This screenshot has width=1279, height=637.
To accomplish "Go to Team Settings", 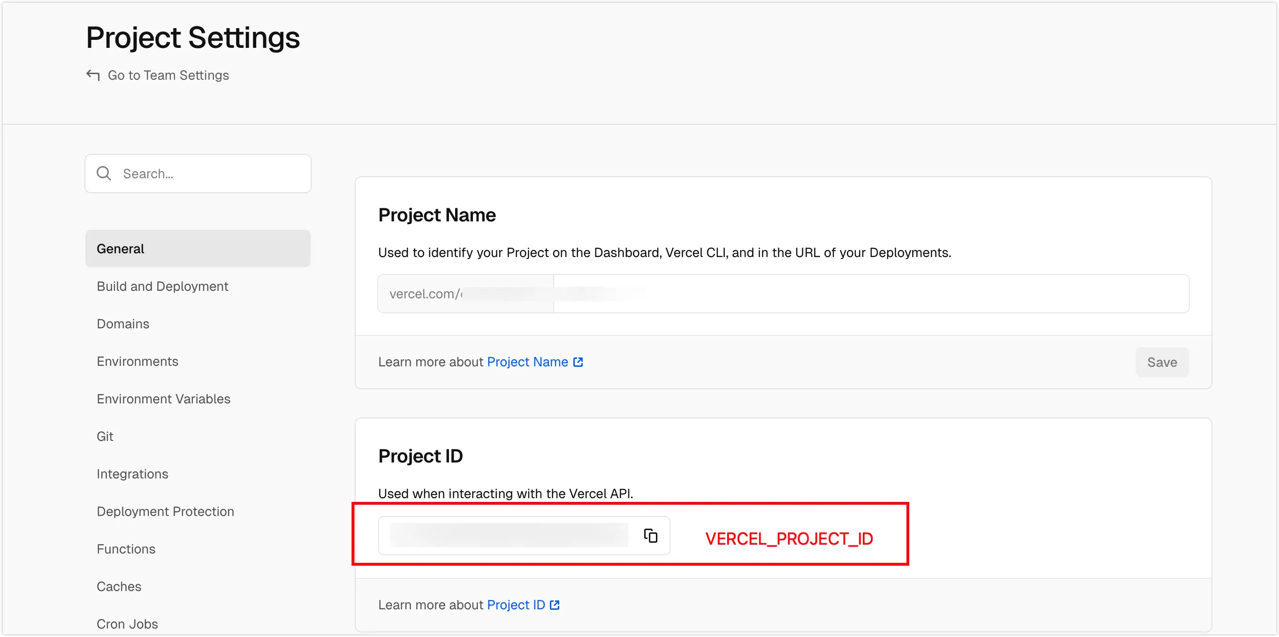I will [x=168, y=75].
